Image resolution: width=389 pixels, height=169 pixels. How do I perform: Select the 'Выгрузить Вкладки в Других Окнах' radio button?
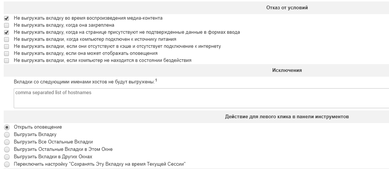click(x=7, y=157)
